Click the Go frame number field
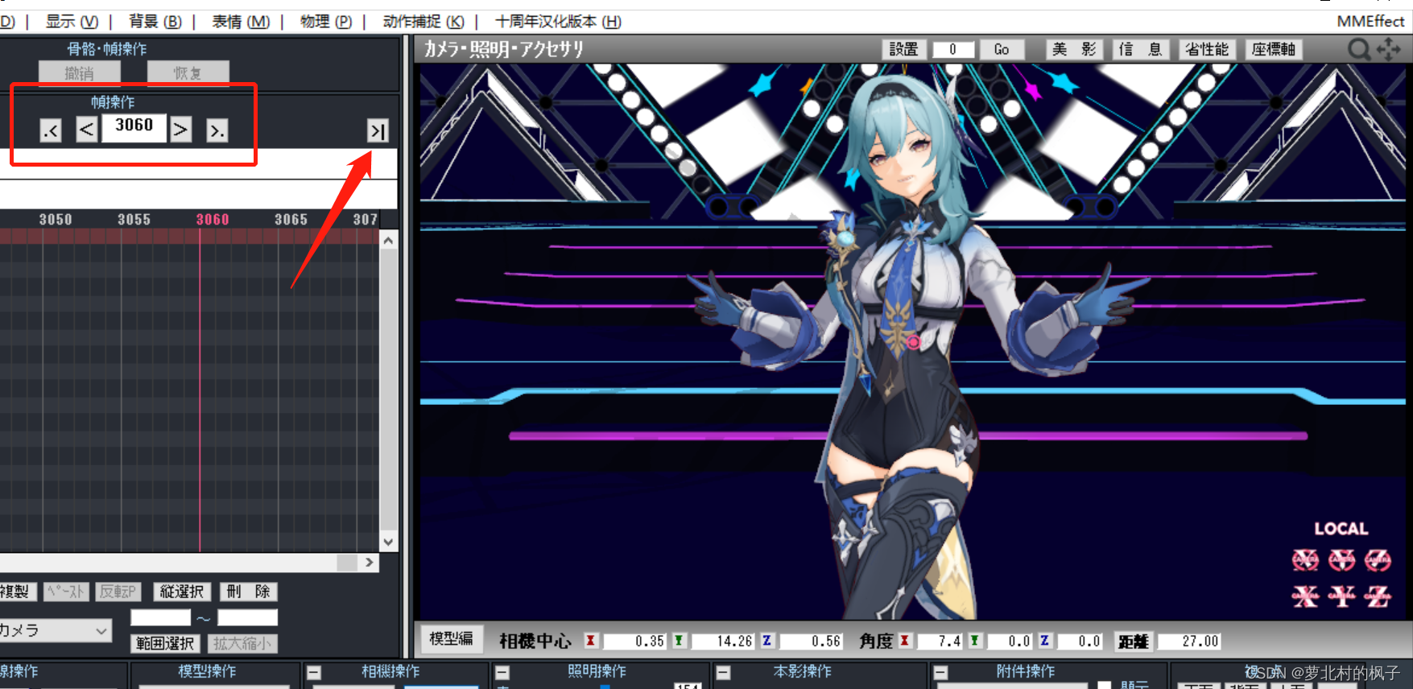The width and height of the screenshot is (1413, 689). click(953, 50)
